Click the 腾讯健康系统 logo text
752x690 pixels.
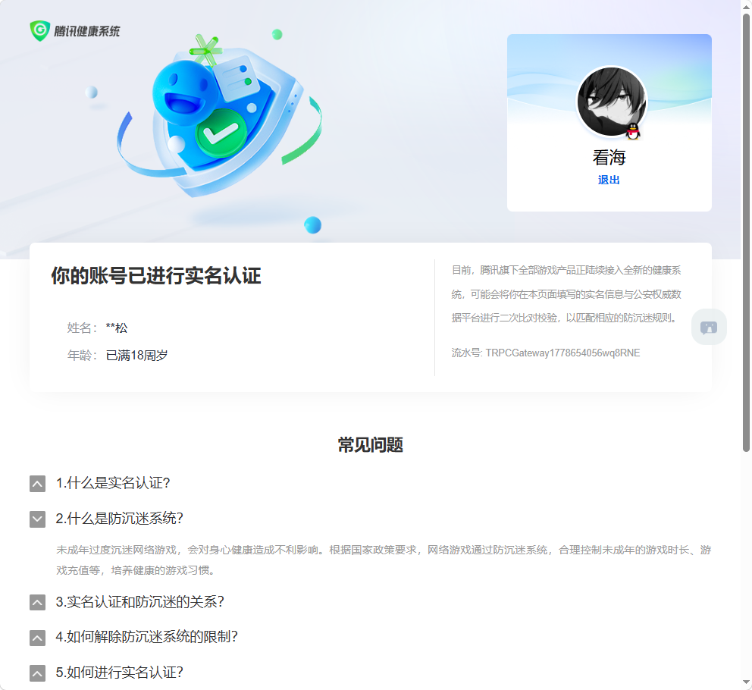pyautogui.click(x=87, y=31)
